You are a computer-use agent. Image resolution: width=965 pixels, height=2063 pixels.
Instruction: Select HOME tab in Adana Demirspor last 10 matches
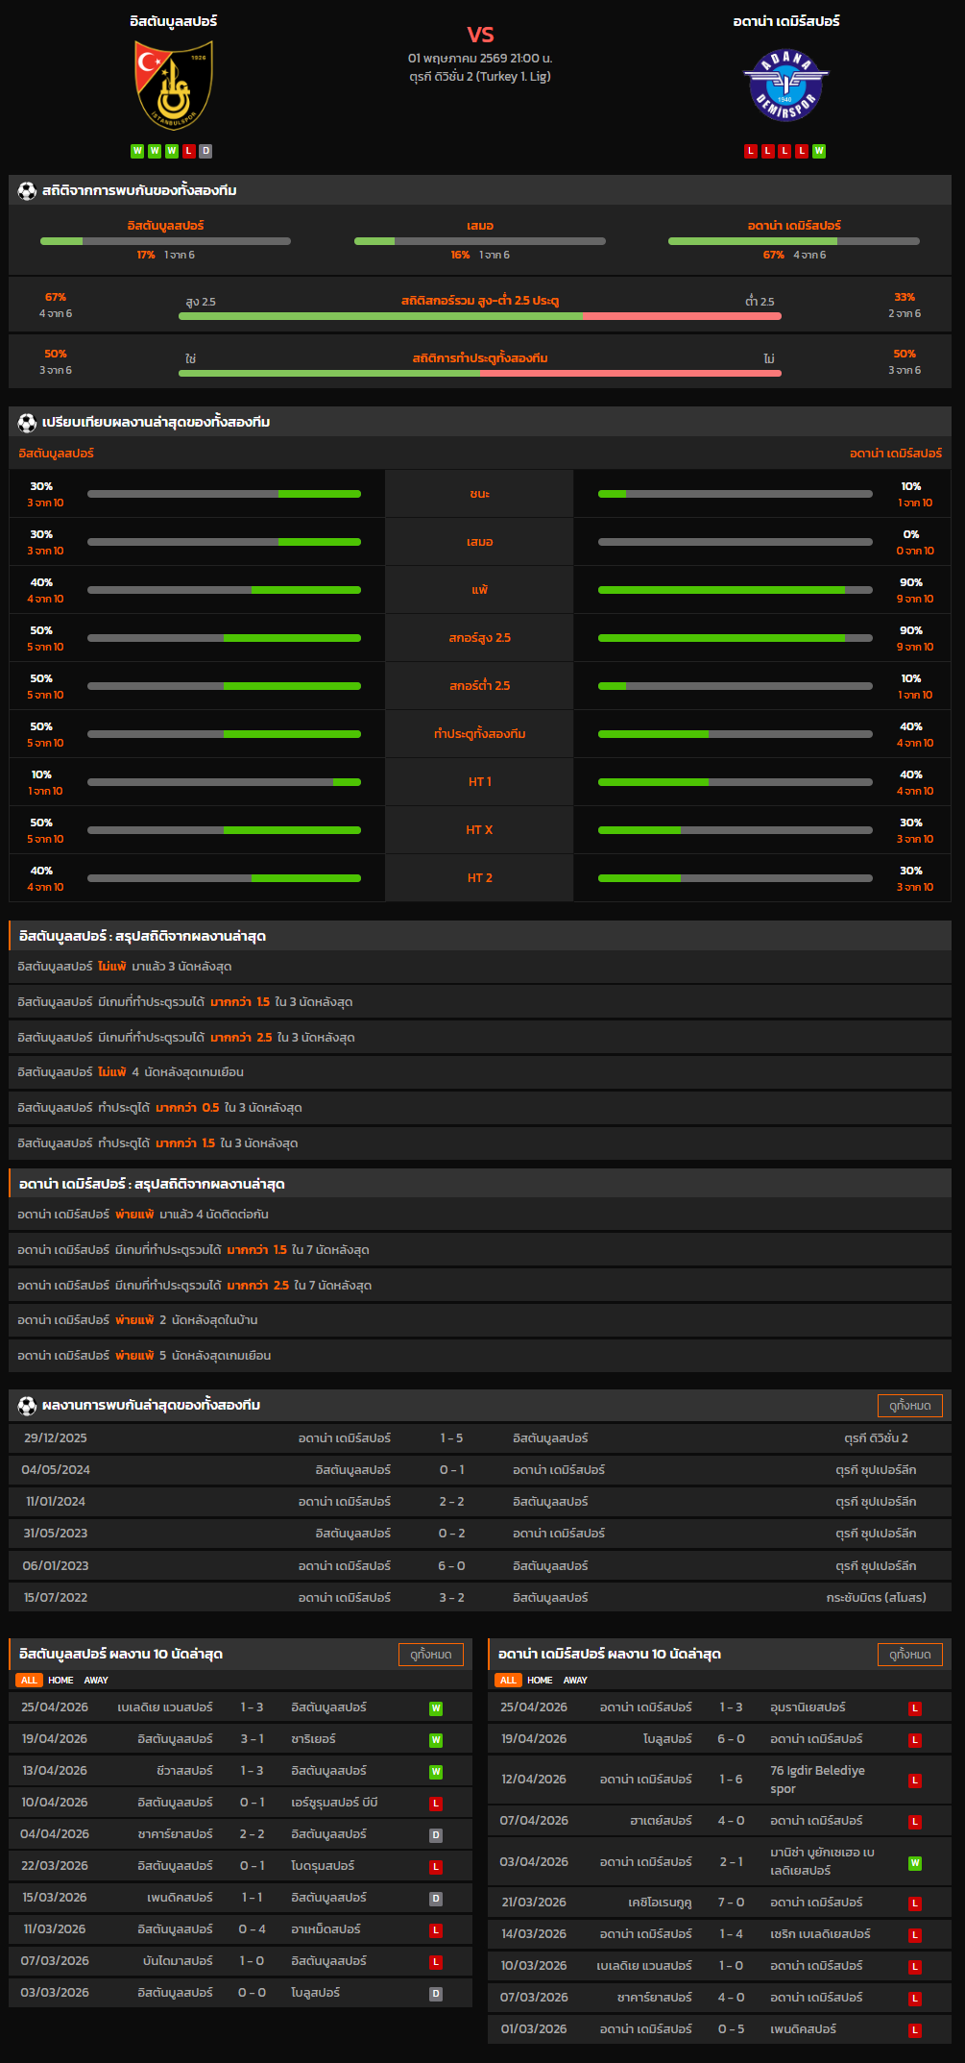point(540,1681)
